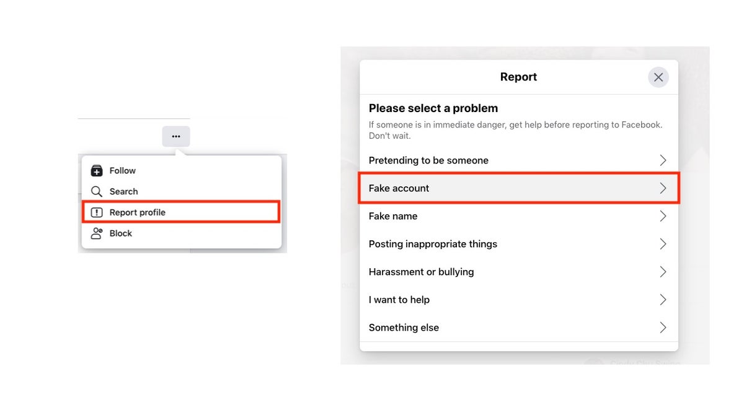Screen dimensions: 744x418
Task: Click the Report profile exclamation icon
Action: coord(97,212)
